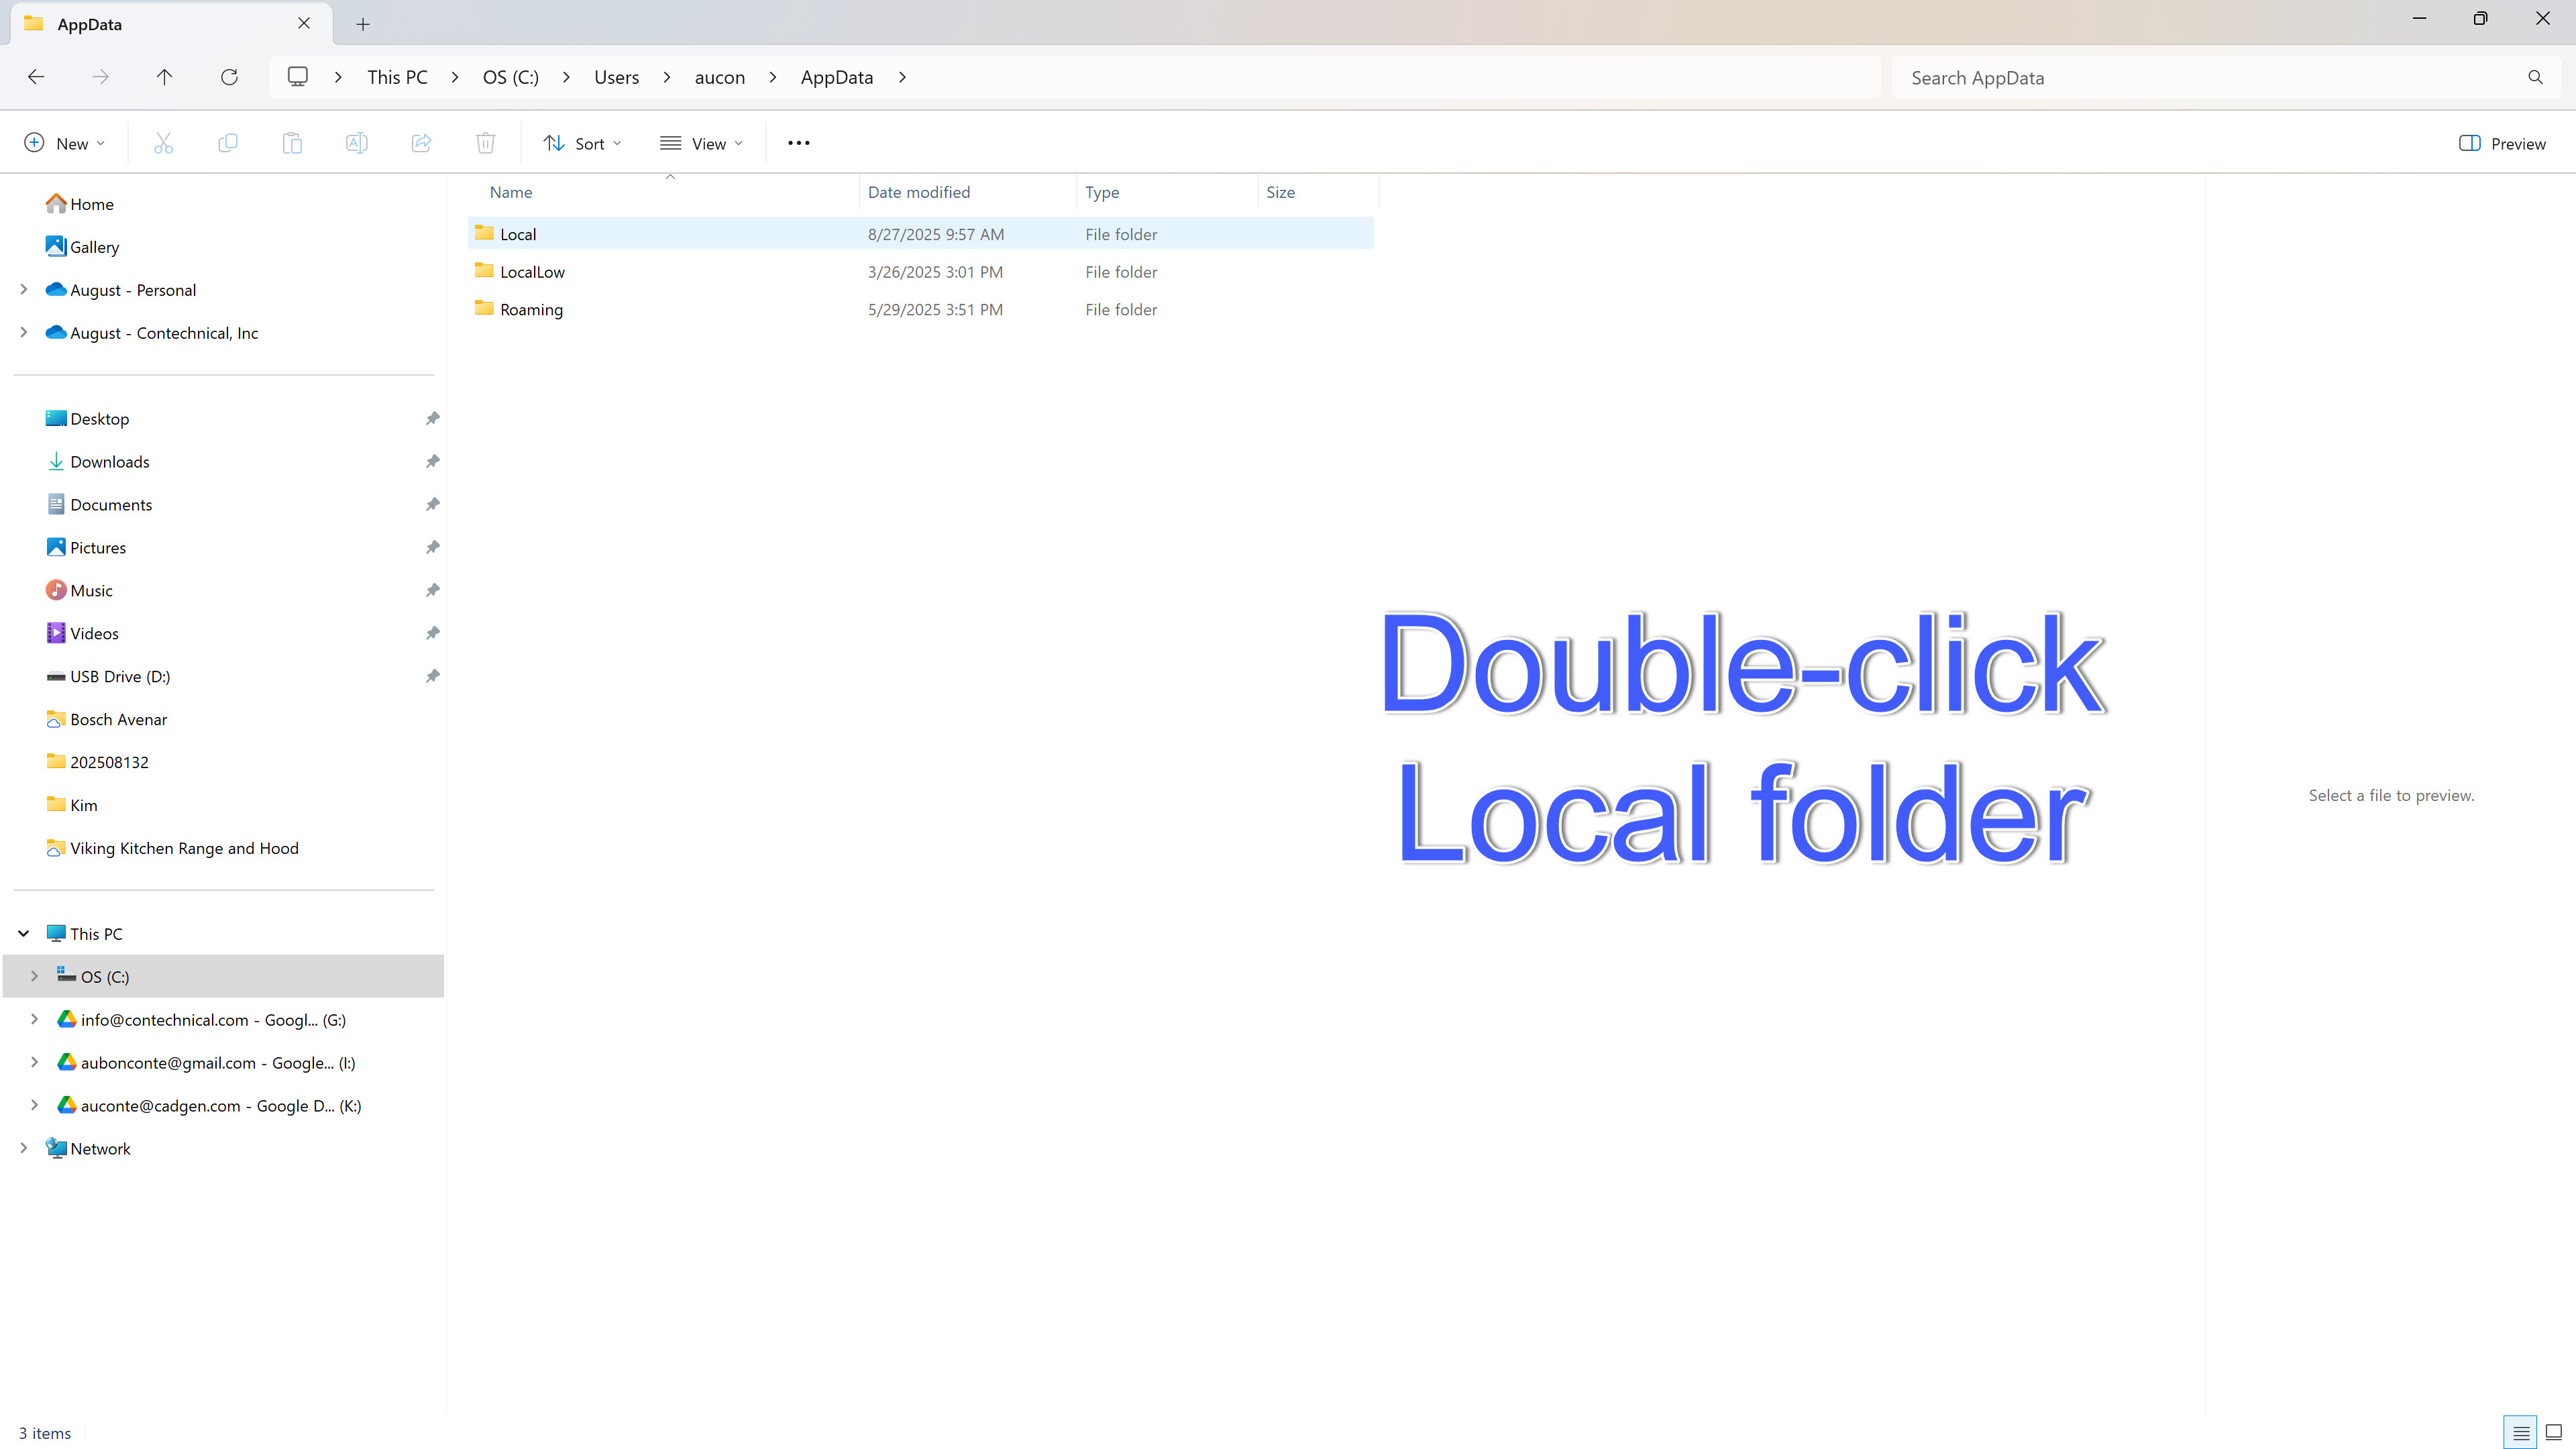Image resolution: width=2576 pixels, height=1449 pixels.
Task: Click AppData in the breadcrumb
Action: [x=837, y=77]
